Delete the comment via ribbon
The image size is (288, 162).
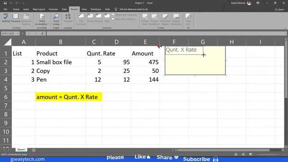coord(90,18)
